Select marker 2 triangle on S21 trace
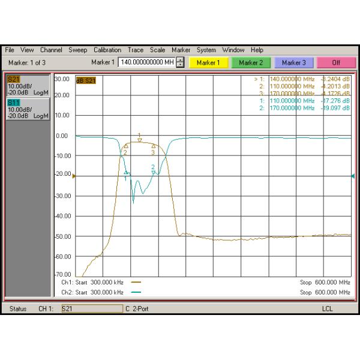The height and width of the screenshot is (360, 360). coord(126,146)
